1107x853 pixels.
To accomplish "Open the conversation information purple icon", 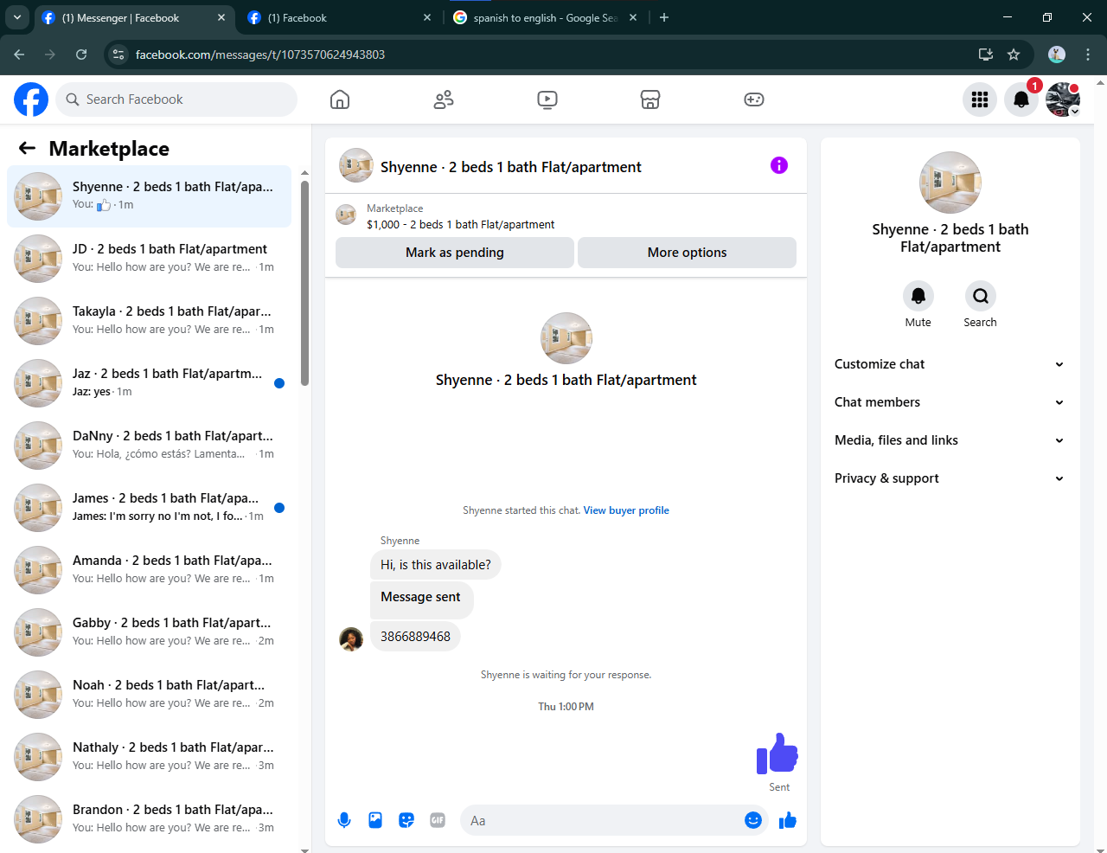I will coord(779,165).
